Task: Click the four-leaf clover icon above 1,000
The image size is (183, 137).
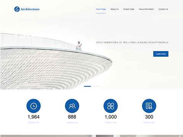Action: pyautogui.click(x=111, y=106)
